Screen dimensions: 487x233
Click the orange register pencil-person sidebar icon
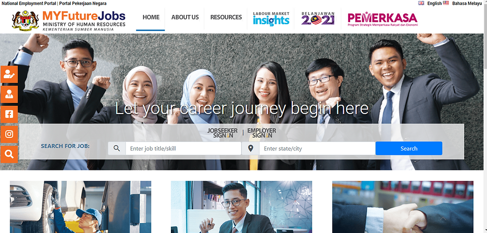tap(9, 75)
